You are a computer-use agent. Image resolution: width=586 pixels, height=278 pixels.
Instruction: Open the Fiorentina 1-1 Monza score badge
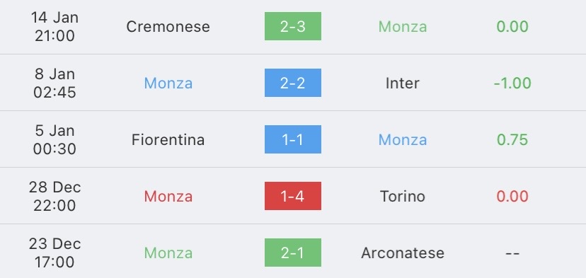coord(292,139)
